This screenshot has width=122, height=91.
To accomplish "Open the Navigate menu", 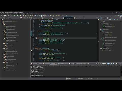I will point(16,14).
